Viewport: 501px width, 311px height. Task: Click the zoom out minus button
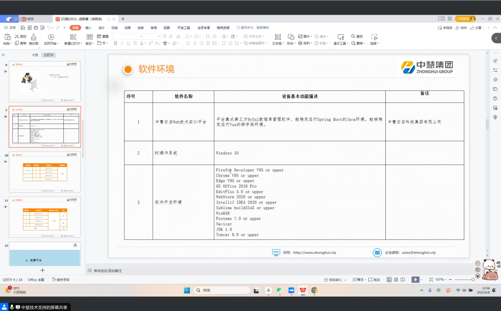pyautogui.click(x=451, y=280)
